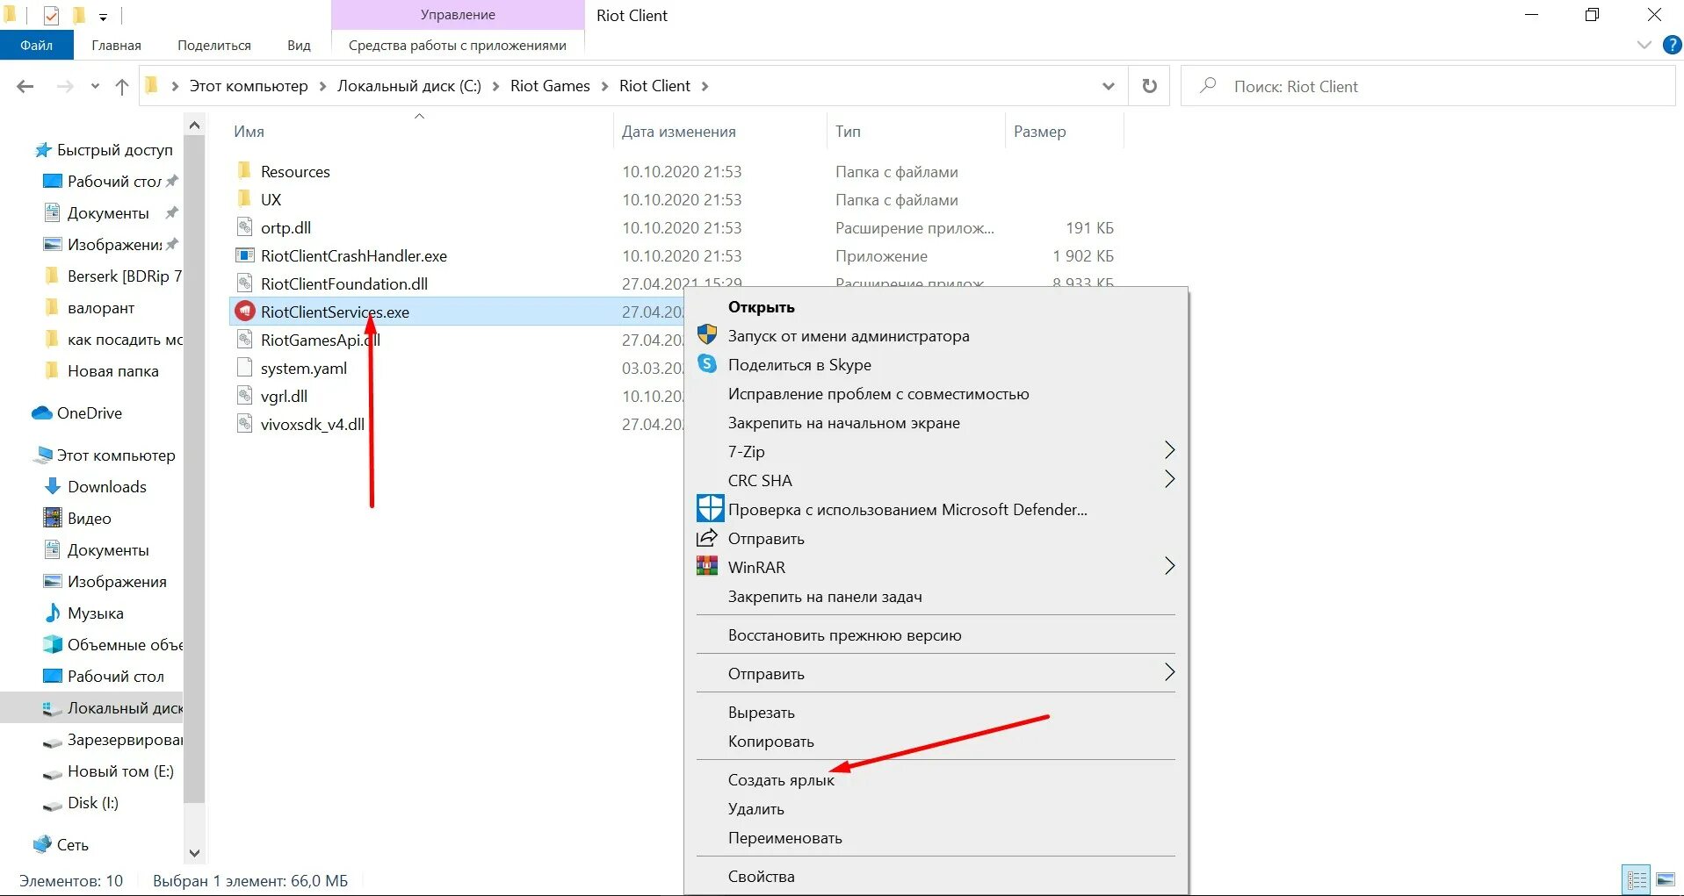Screen dimensions: 1684x896
Task: Switch to the Главная ribbon tab
Action: (x=116, y=45)
